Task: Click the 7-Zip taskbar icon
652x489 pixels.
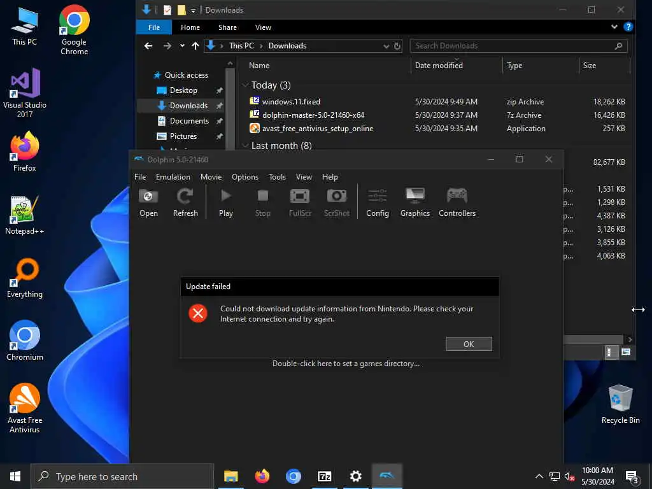Action: click(x=324, y=476)
